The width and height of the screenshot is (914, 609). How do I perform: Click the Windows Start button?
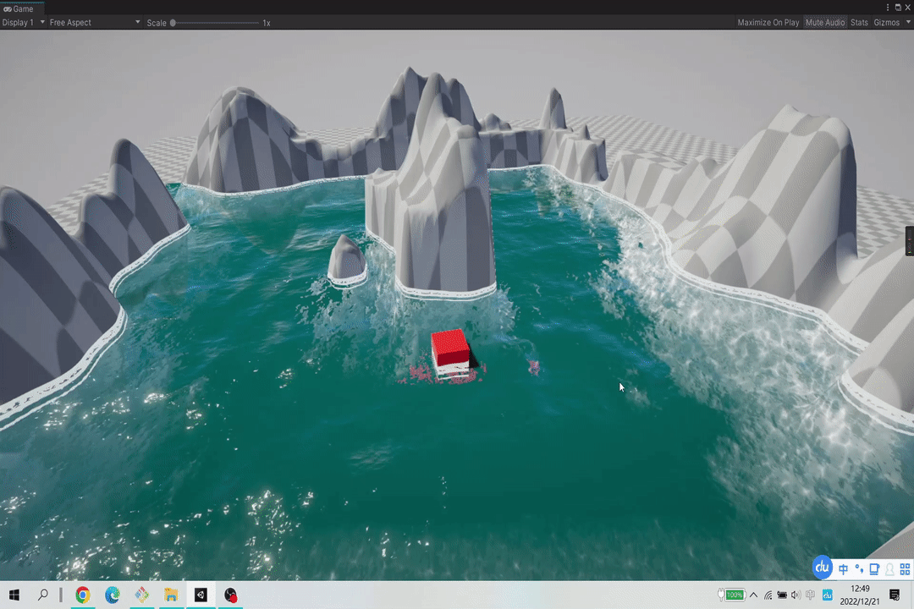[x=14, y=595]
